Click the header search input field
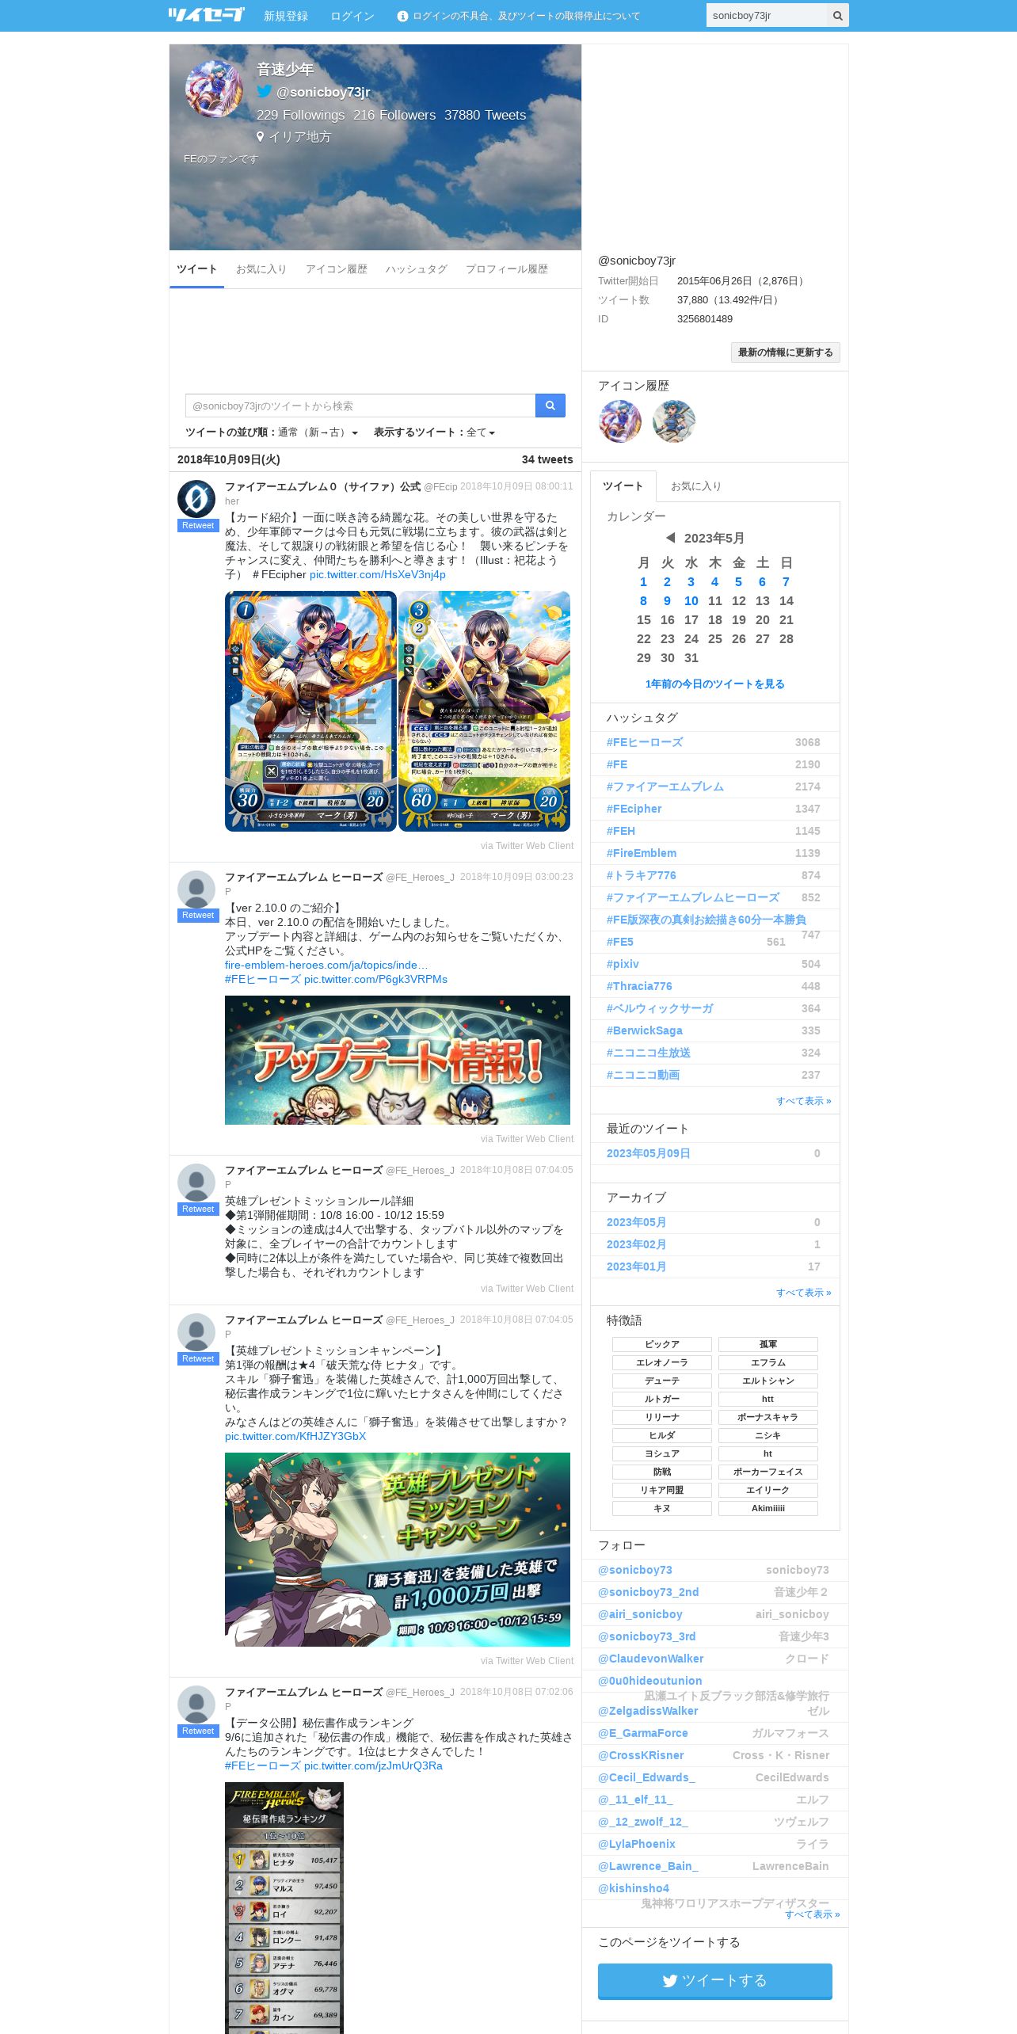 click(x=767, y=15)
